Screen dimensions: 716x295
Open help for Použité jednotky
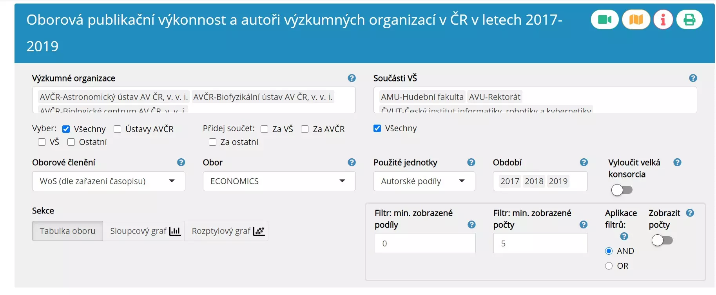[471, 162]
